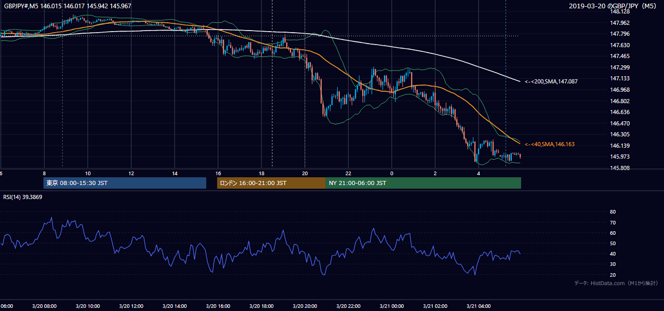Click RSI level 60 on the scale
The height and width of the screenshot is (311, 664).
pos(613,233)
